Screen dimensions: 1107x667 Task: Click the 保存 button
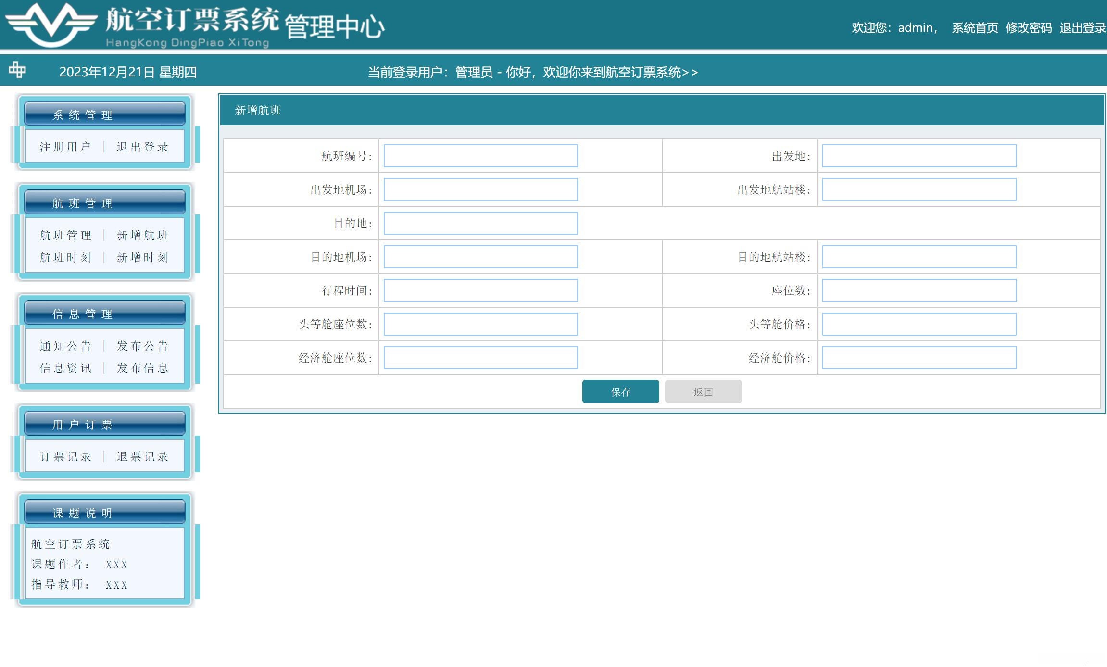pos(620,391)
